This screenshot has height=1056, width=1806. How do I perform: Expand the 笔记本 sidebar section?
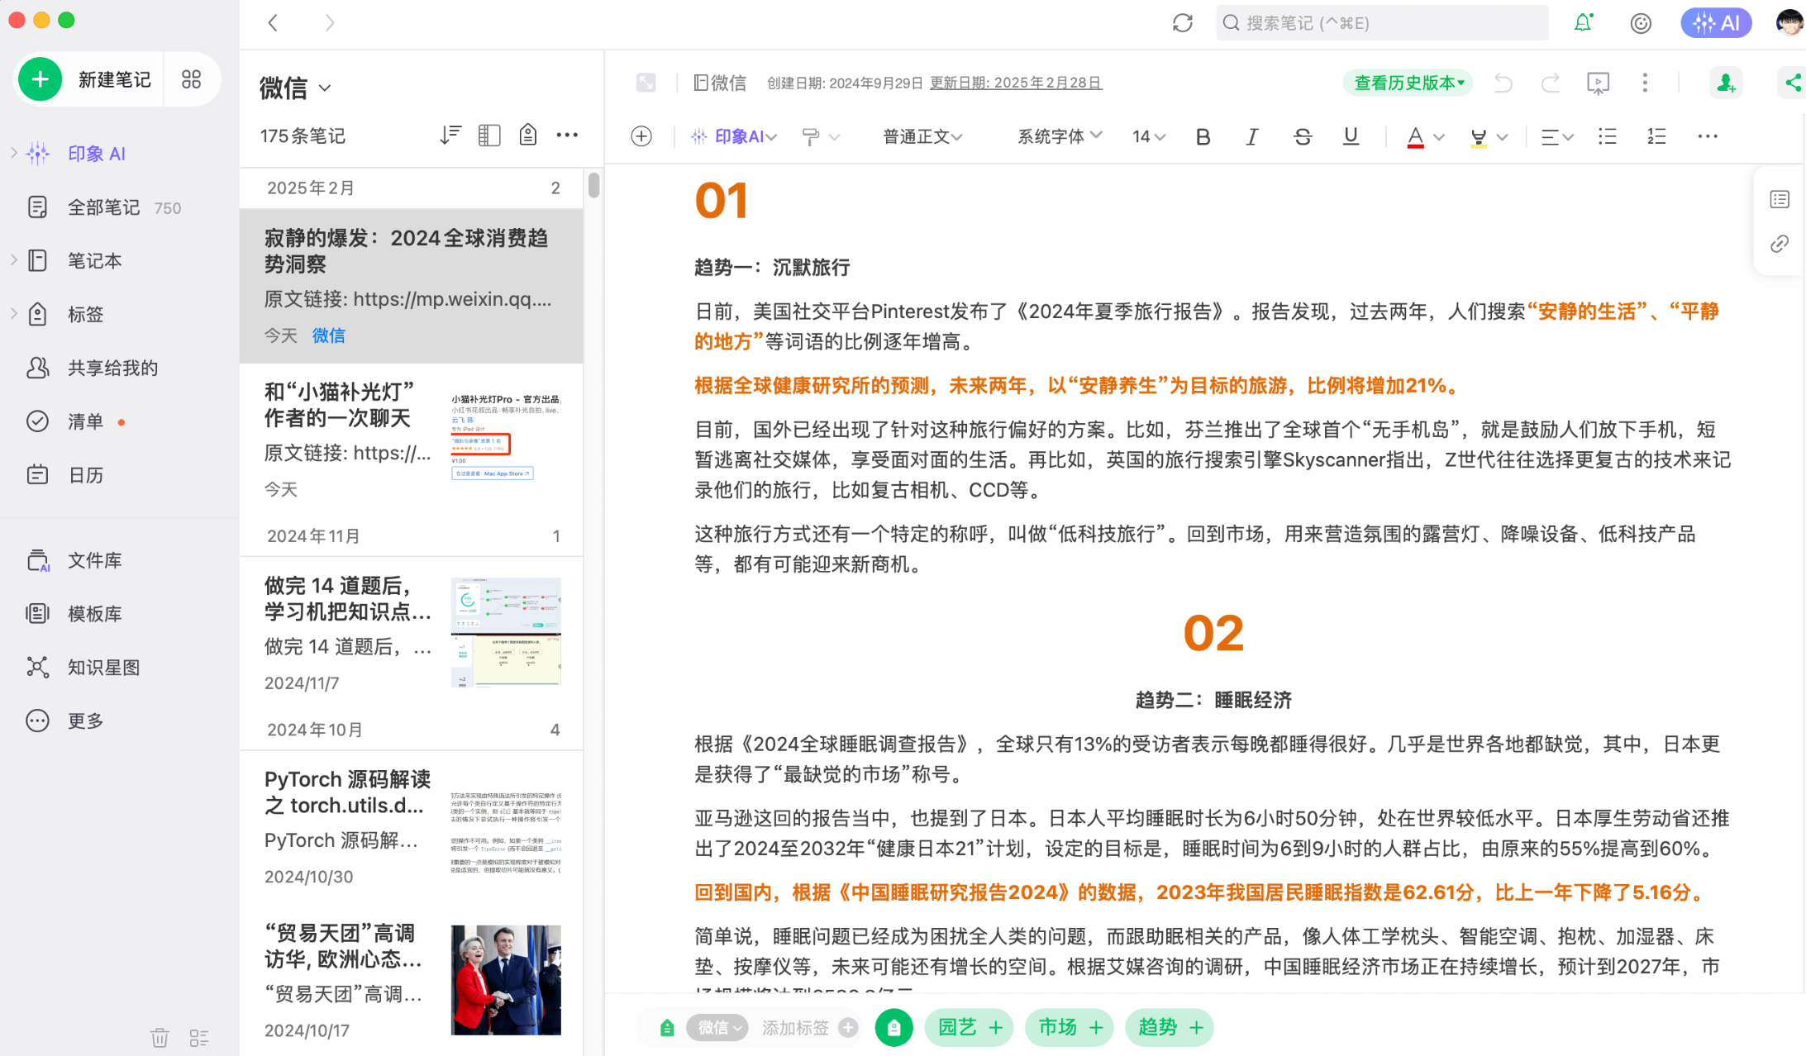coord(14,260)
